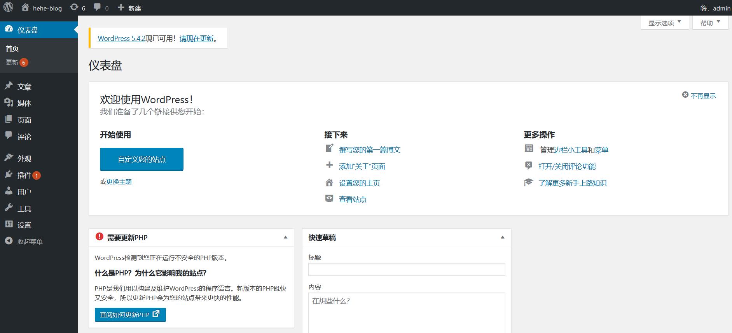
Task: Click the 自定义您的站点 button
Action: 142,159
